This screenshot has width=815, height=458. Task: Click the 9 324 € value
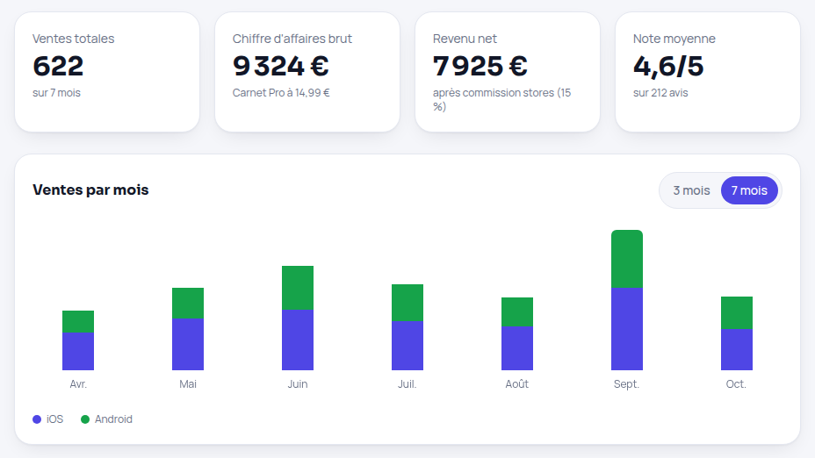tap(281, 66)
